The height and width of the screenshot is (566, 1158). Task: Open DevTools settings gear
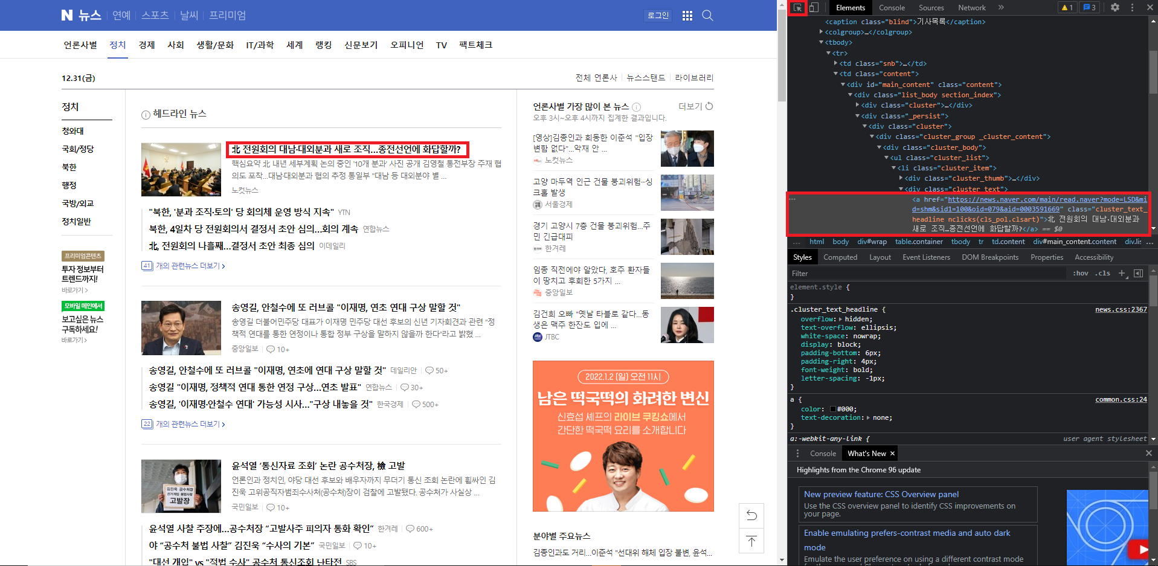coord(1115,8)
